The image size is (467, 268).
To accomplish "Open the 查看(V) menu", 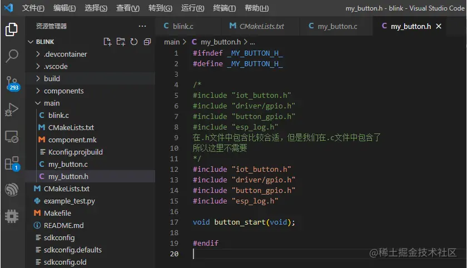I will [128, 8].
